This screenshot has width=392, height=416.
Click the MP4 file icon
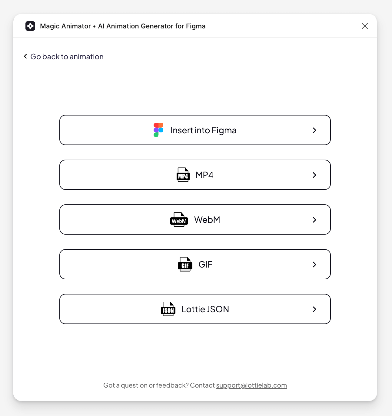pos(183,175)
